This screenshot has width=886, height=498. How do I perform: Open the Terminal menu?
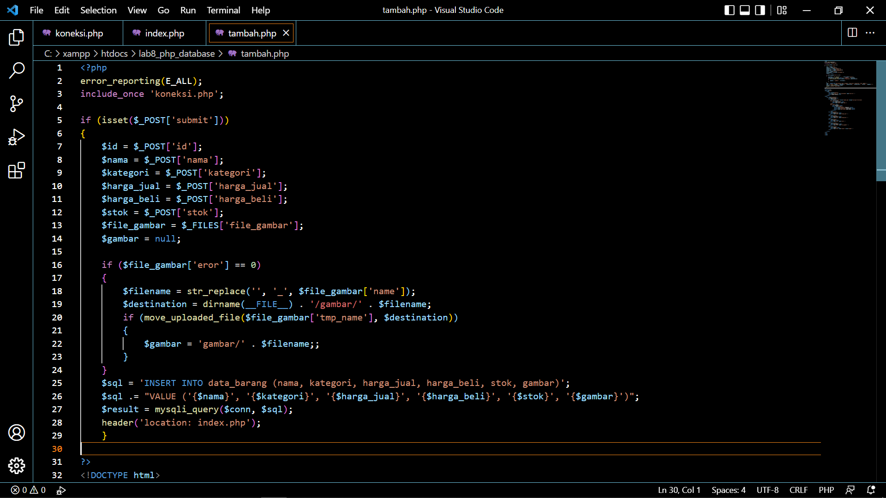(223, 10)
